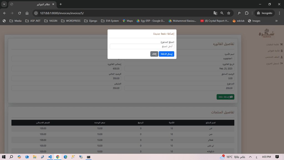Open Egy-ERP Google Drive bookmark
This screenshot has height=160, width=284.
(151, 21)
